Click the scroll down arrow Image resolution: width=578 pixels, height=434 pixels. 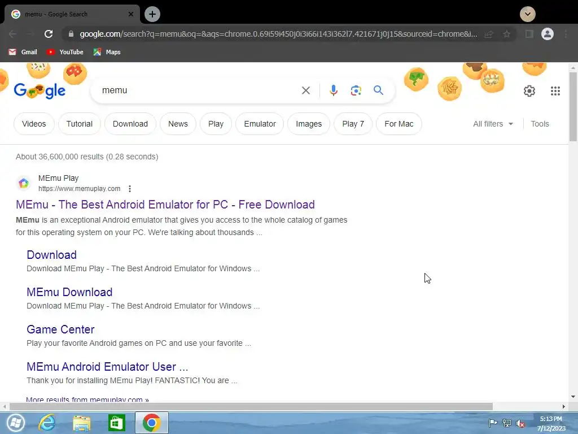(572, 397)
